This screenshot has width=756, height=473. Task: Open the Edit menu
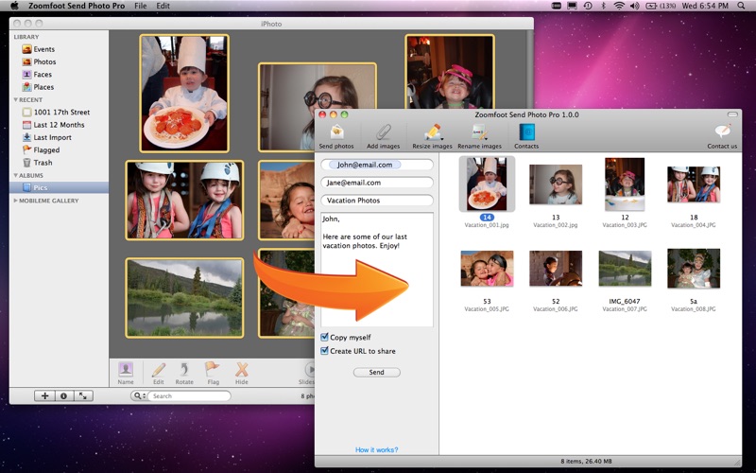pyautogui.click(x=163, y=6)
